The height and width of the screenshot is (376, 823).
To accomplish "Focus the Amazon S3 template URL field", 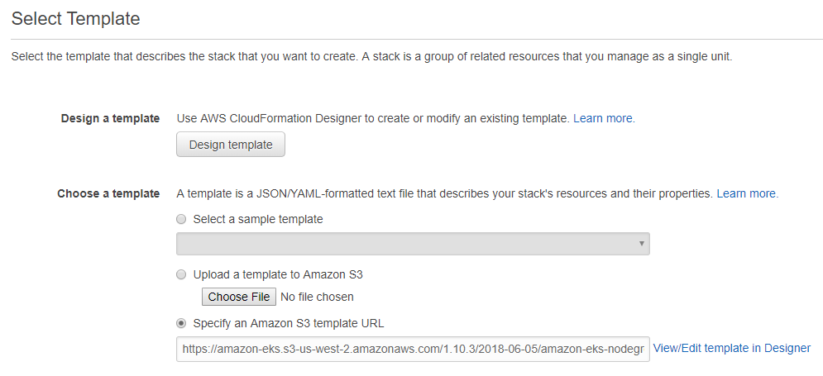I will tap(412, 350).
